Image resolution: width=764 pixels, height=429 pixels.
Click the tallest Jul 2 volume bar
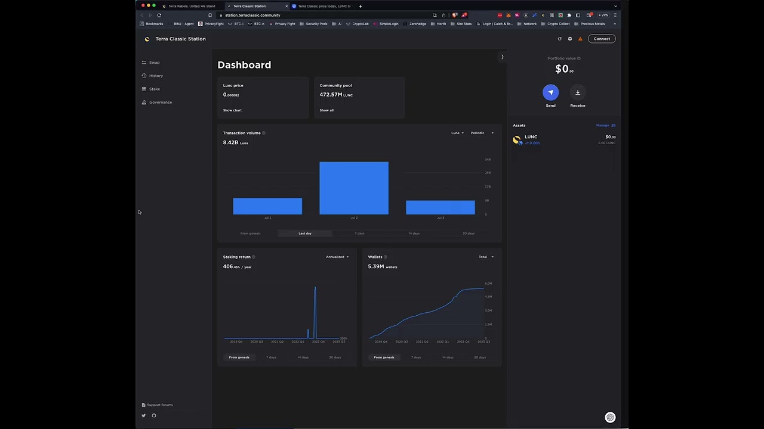tap(354, 188)
